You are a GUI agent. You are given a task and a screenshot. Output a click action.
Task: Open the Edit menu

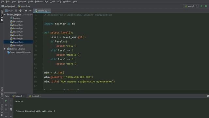pyautogui.click(x=8, y=2)
